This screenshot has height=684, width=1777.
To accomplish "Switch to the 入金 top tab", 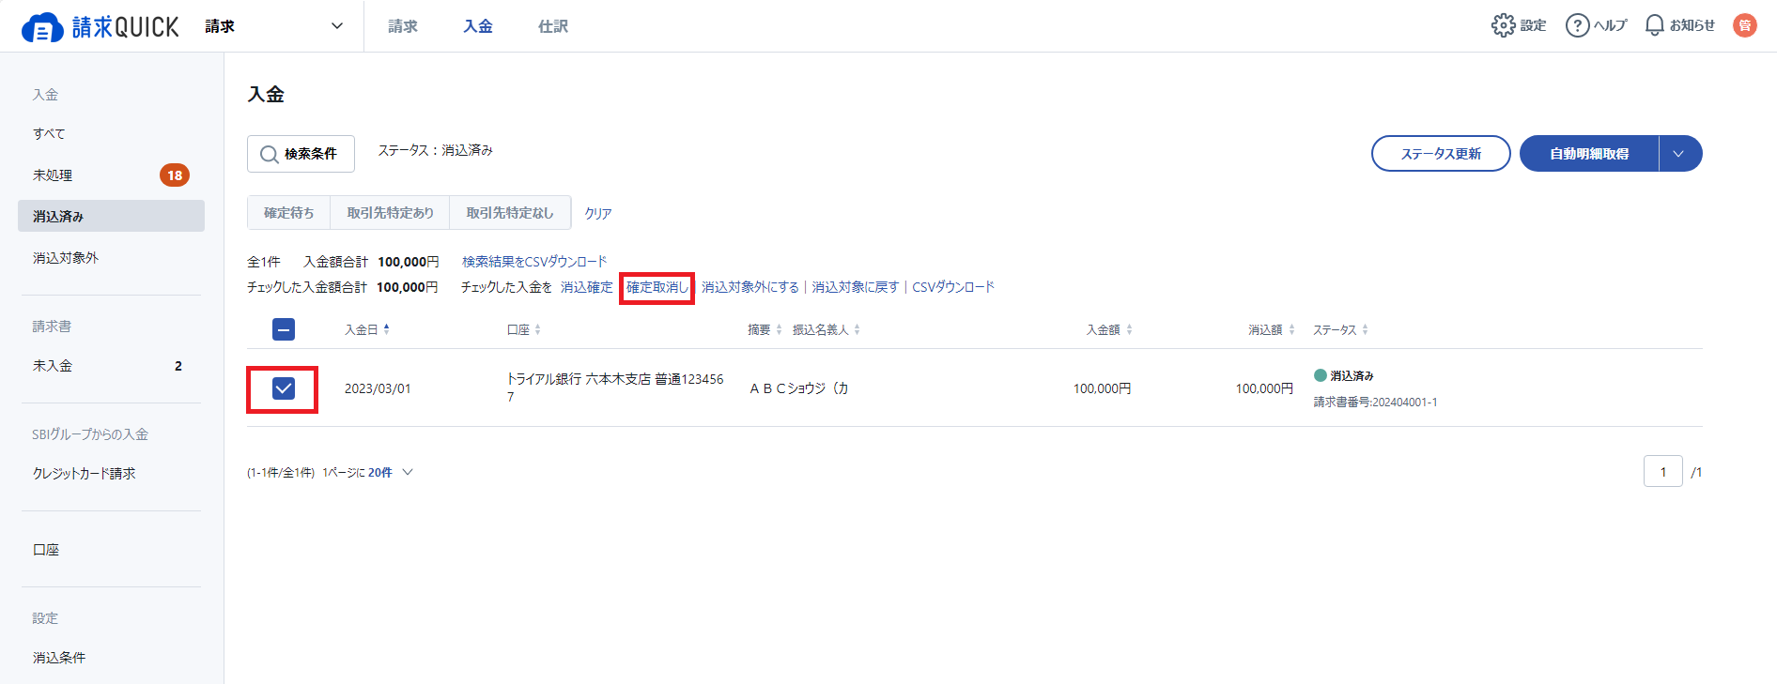I will (478, 26).
